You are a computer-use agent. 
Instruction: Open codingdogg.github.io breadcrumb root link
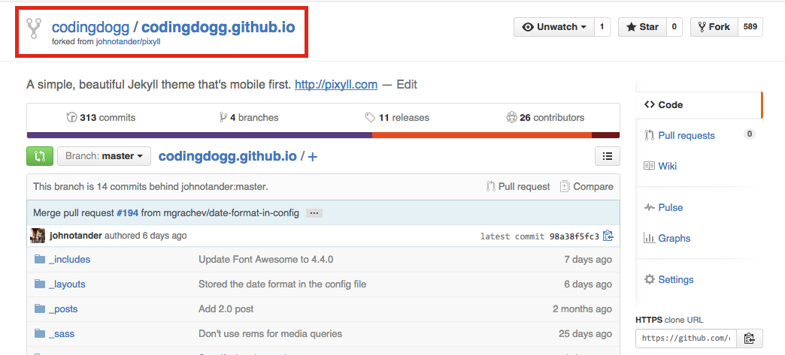tap(228, 156)
